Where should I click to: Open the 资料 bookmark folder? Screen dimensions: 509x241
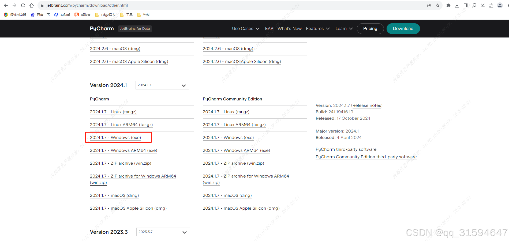[x=143, y=15]
